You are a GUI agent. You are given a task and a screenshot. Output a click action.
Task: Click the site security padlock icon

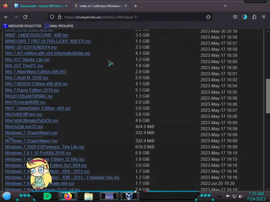pos(60,17)
